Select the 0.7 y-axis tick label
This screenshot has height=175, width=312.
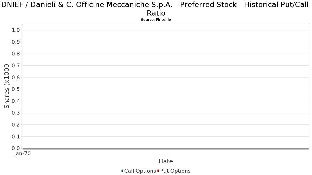click(16, 66)
